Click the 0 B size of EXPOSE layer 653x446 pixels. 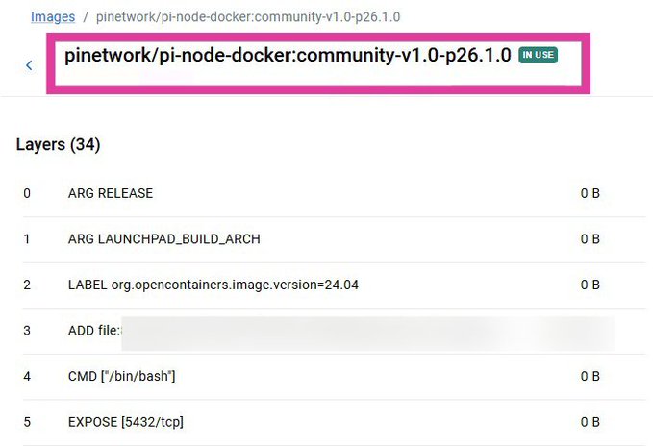(x=590, y=422)
